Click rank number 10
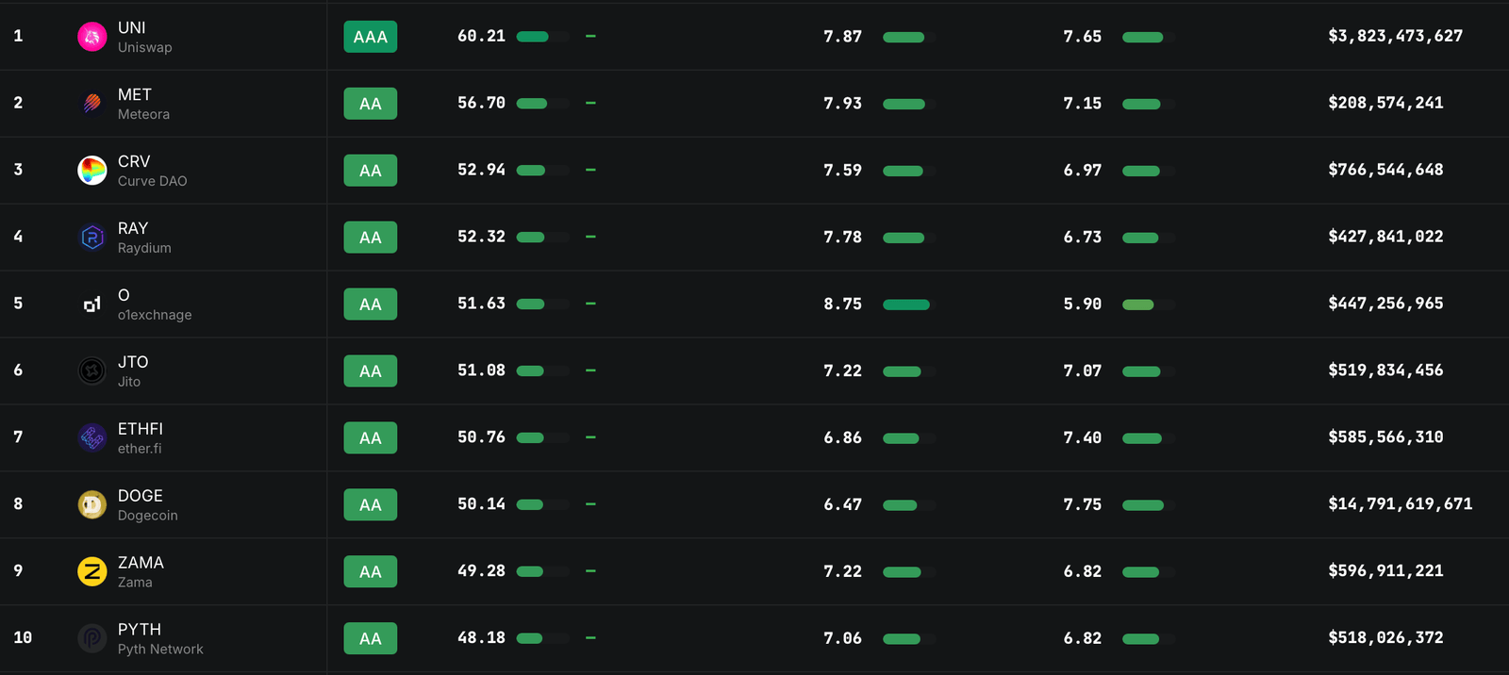The width and height of the screenshot is (1509, 675). (23, 638)
